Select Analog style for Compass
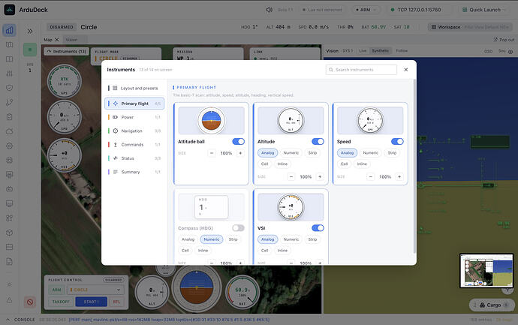The height and width of the screenshot is (325, 518). pos(188,239)
